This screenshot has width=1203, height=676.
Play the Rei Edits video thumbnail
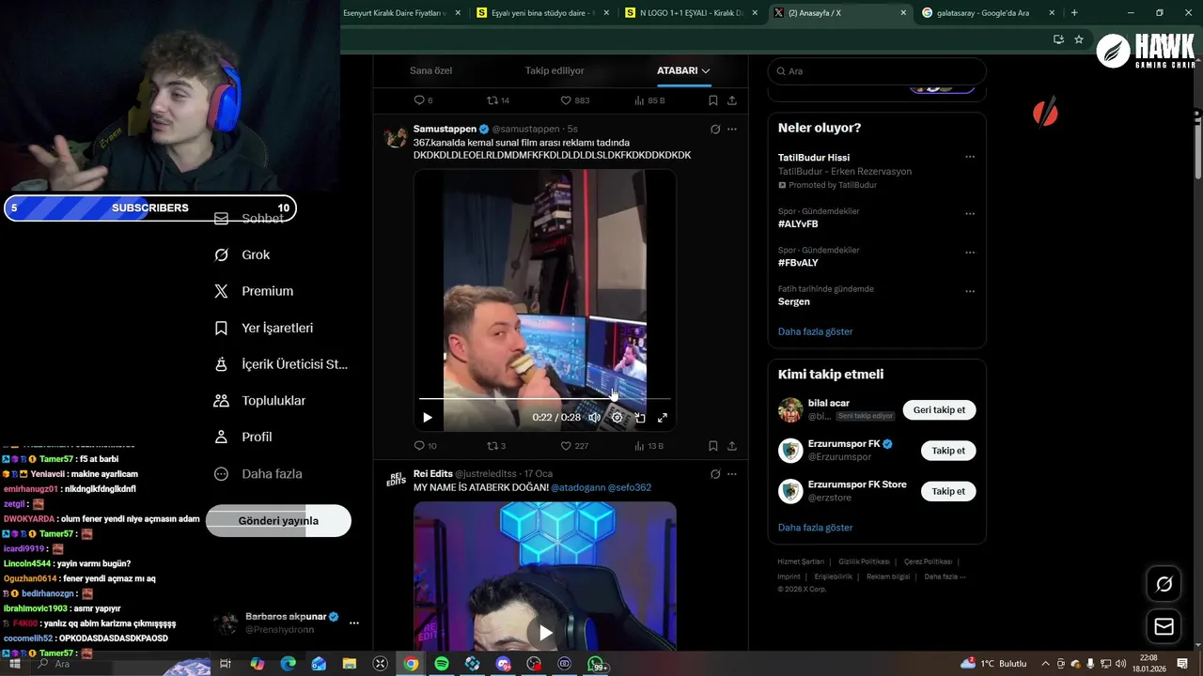point(545,632)
